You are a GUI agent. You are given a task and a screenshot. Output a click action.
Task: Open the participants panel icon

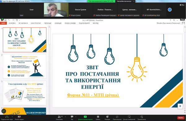point(59,117)
